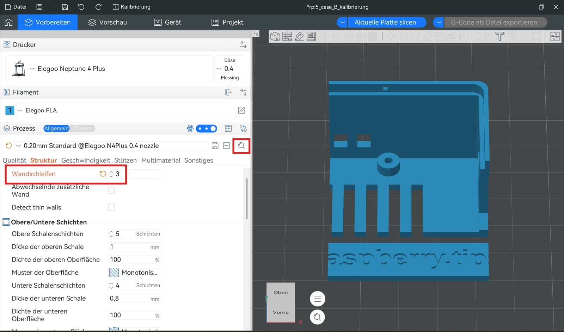This screenshot has height=332, width=564.
Task: Open the Geschwindigkeit settings tab
Action: pyautogui.click(x=86, y=160)
